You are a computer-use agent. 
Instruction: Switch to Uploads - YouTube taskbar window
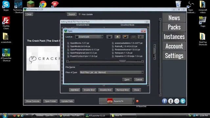pos(71,115)
